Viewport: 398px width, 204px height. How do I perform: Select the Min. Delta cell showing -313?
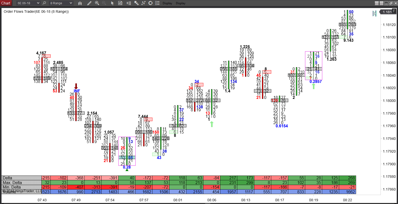[x=93, y=187]
